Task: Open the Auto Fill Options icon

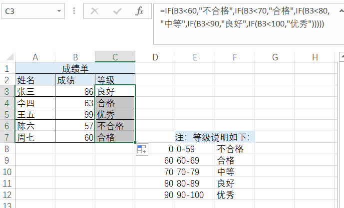Action: click(x=142, y=149)
